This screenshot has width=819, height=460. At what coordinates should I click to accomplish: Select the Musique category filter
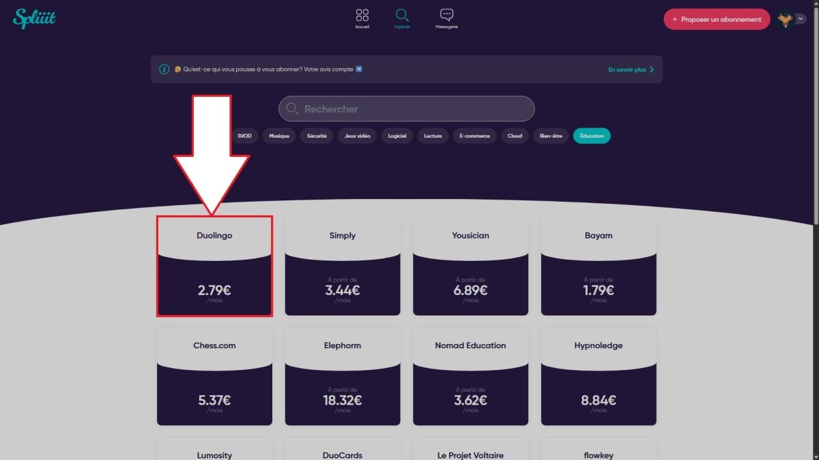(x=279, y=136)
